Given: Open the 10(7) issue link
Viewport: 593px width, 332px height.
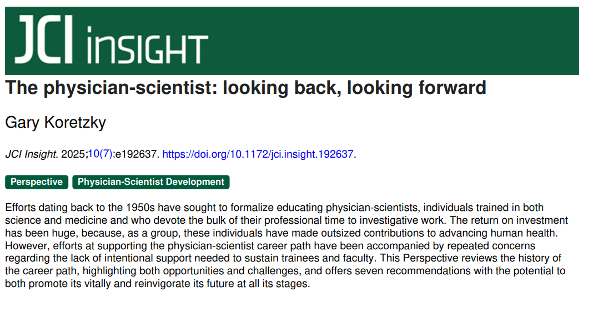Looking at the screenshot, I should [100, 154].
